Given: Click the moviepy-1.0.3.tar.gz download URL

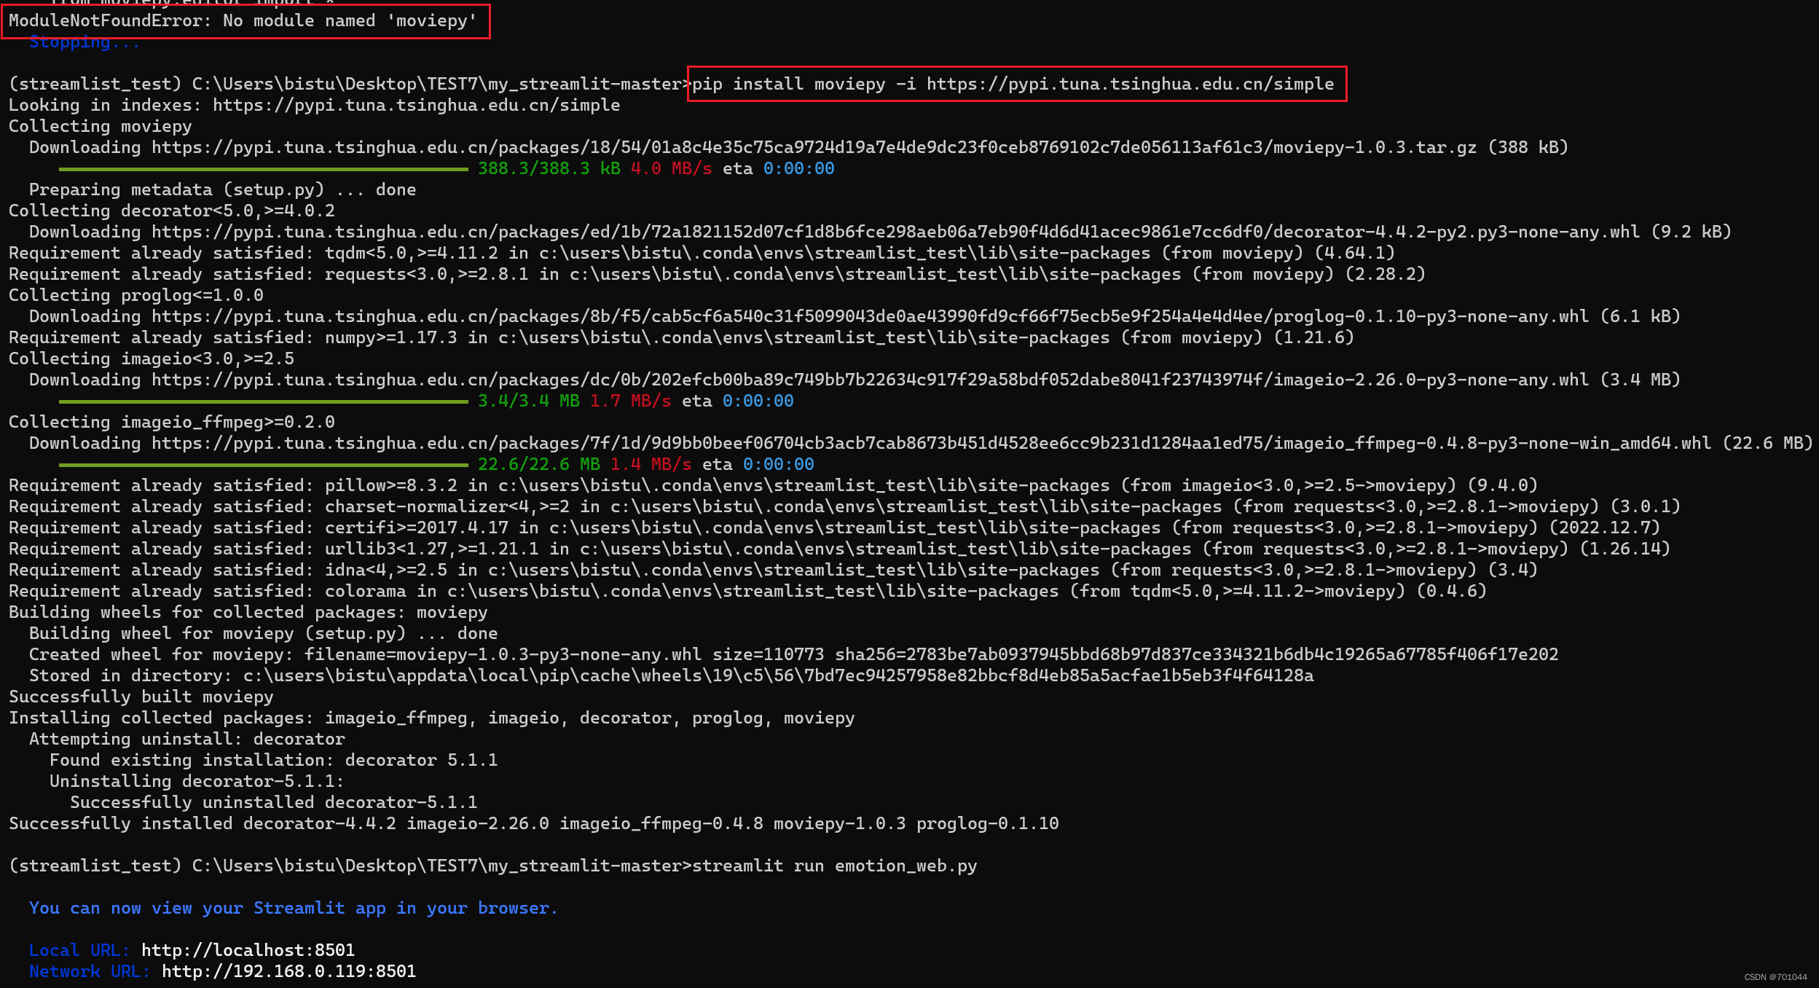Looking at the screenshot, I should (814, 148).
